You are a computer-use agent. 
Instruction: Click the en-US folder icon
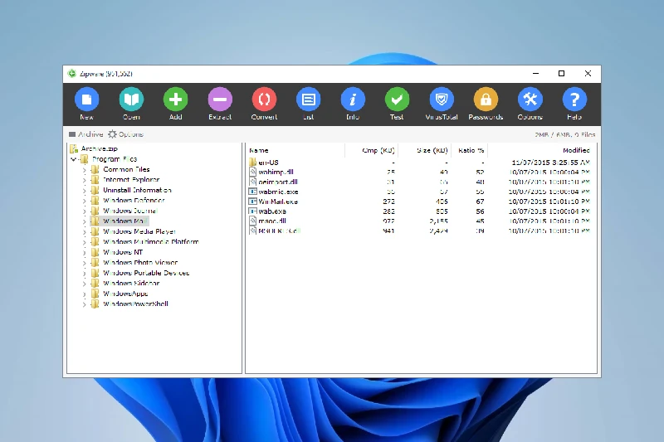click(x=252, y=163)
